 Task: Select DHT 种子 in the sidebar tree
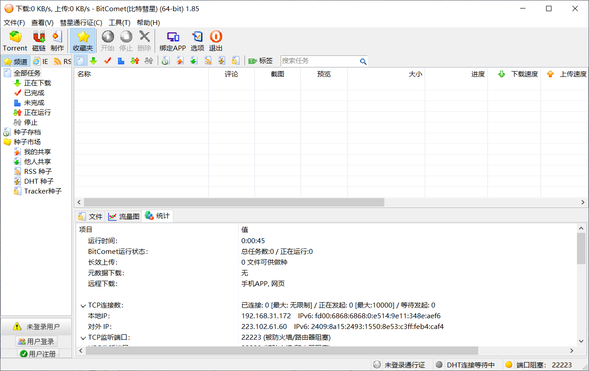point(39,181)
